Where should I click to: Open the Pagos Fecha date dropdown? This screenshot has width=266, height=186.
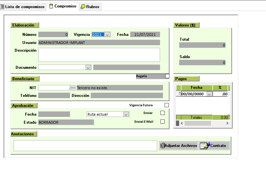209,94
